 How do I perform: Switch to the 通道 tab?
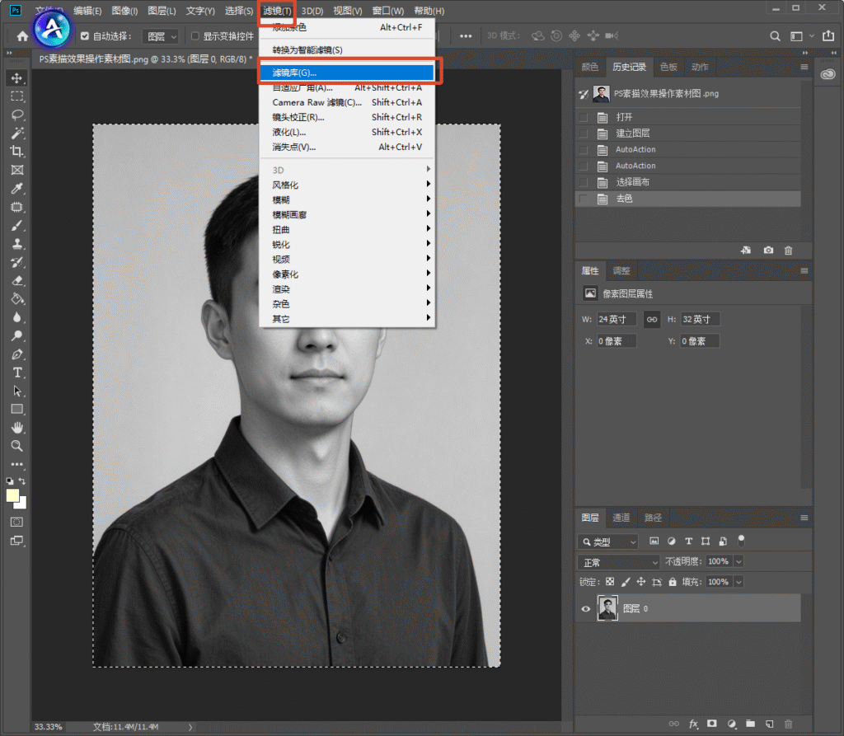pos(621,518)
